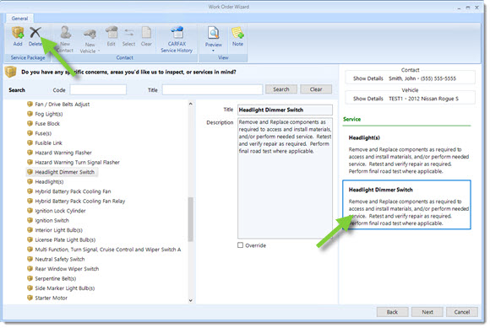
Task: Select Starter Motor in service list
Action: 47,298
